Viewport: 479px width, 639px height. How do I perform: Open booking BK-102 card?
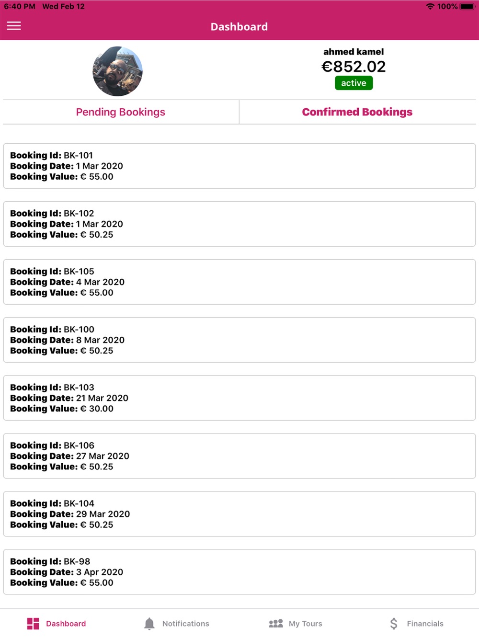tap(239, 224)
